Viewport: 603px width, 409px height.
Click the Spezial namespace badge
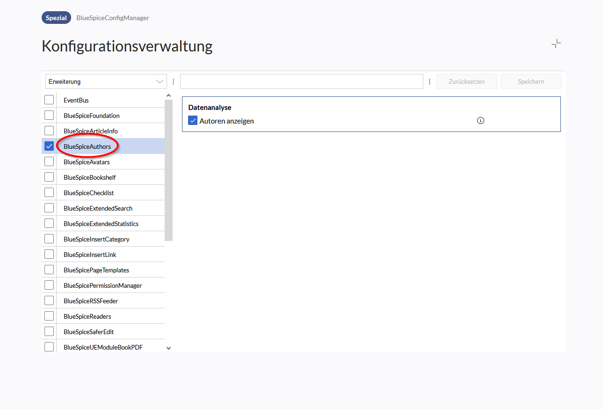[x=56, y=18]
